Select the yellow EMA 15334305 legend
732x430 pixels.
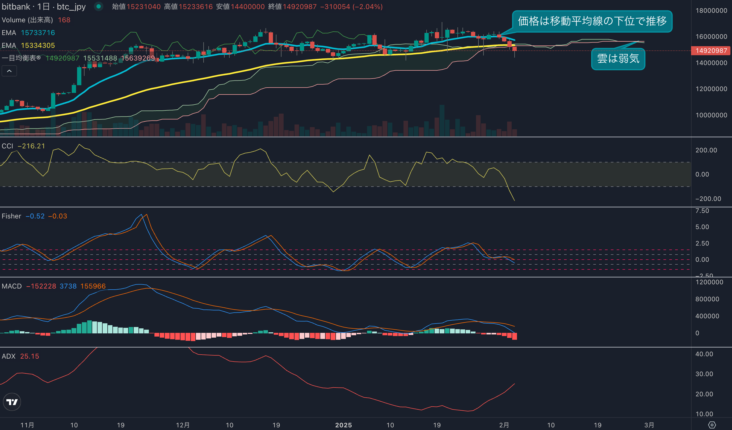click(x=28, y=45)
